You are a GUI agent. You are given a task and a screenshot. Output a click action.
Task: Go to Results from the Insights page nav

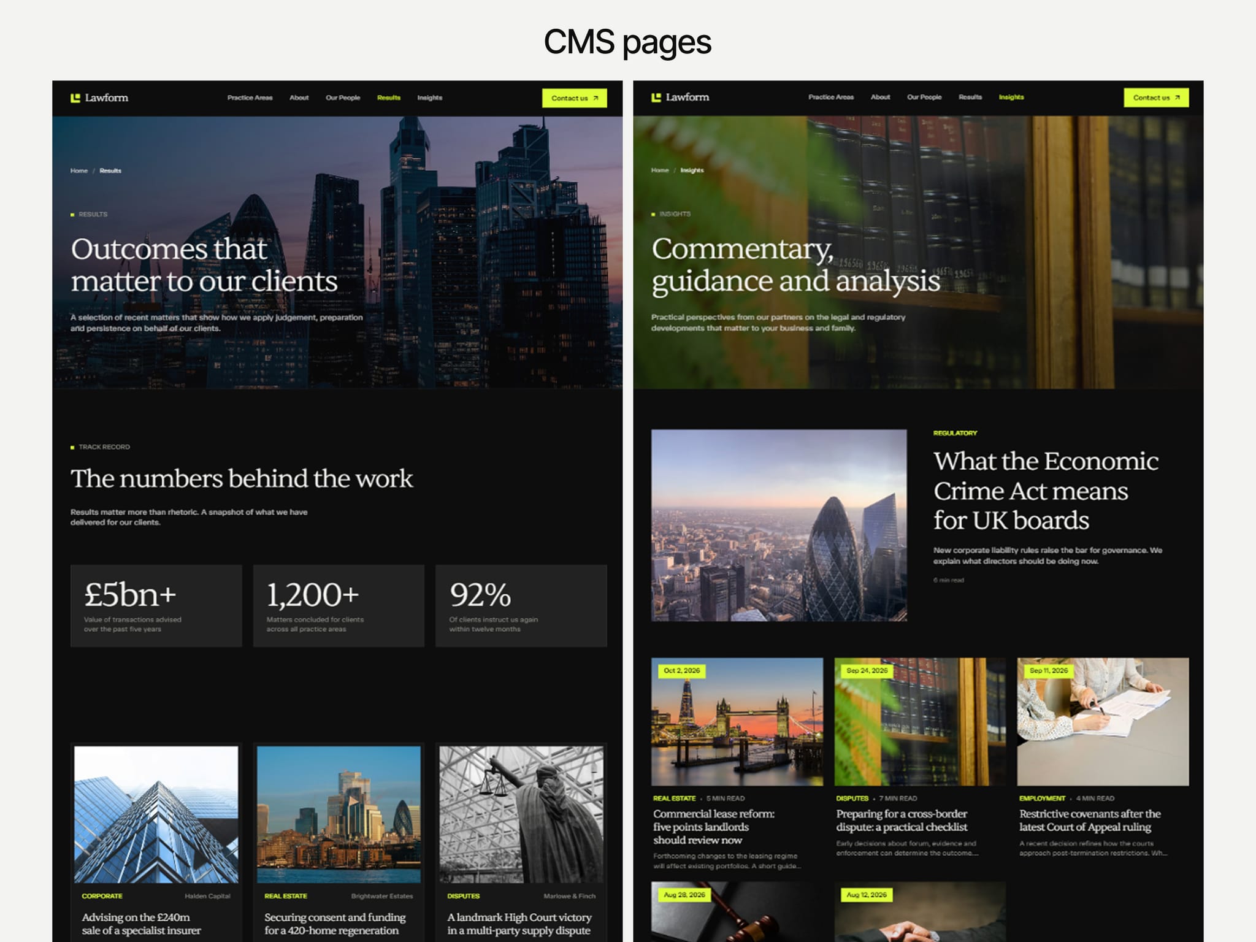[970, 97]
